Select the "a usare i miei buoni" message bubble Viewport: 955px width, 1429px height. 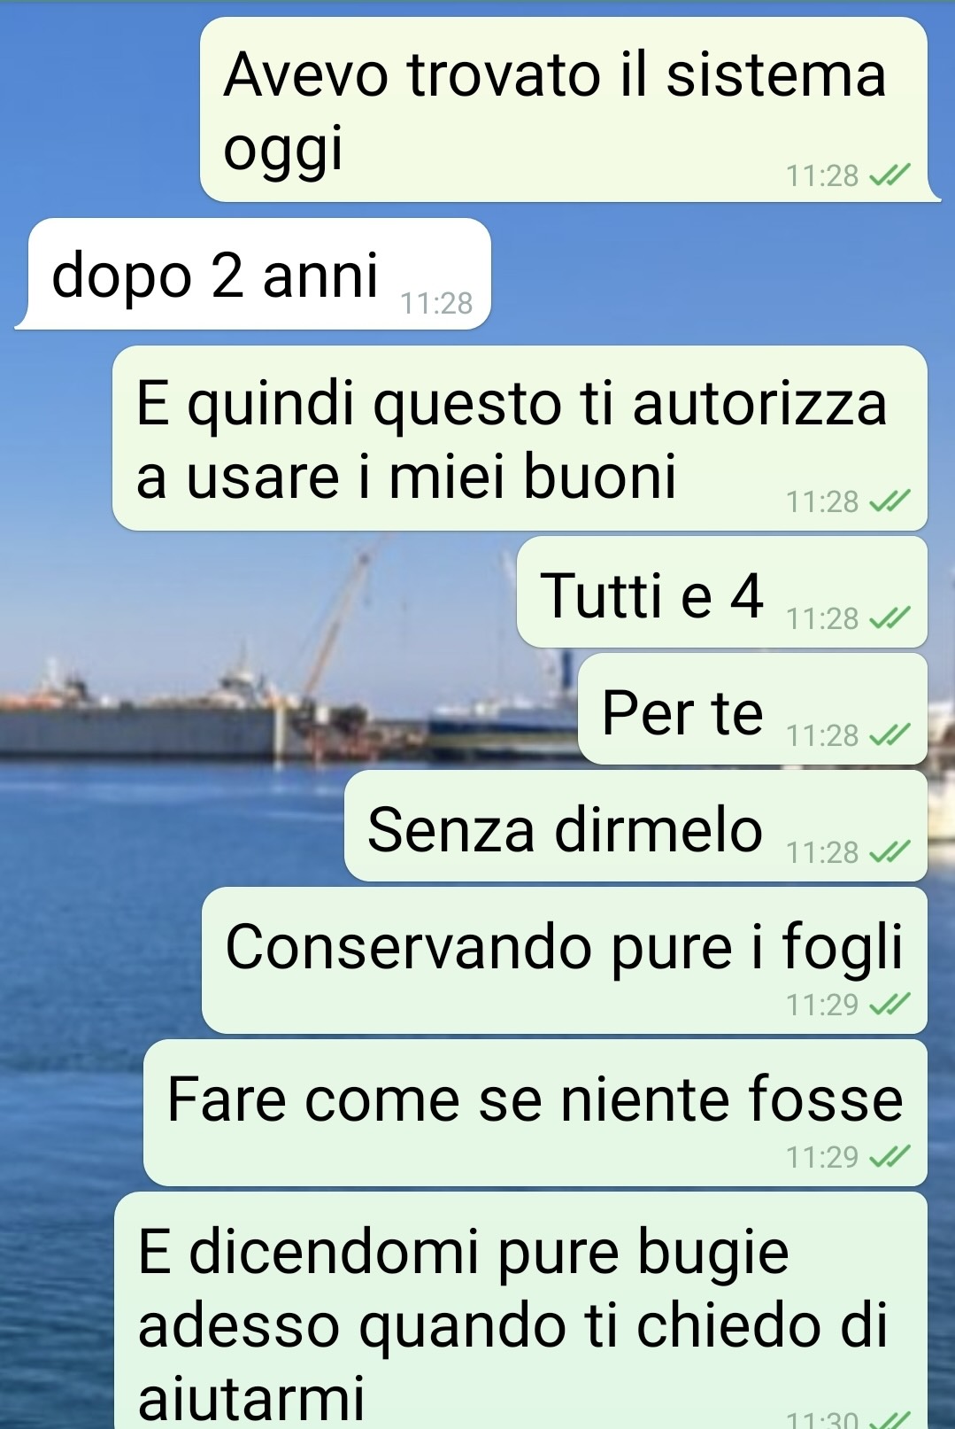(520, 439)
